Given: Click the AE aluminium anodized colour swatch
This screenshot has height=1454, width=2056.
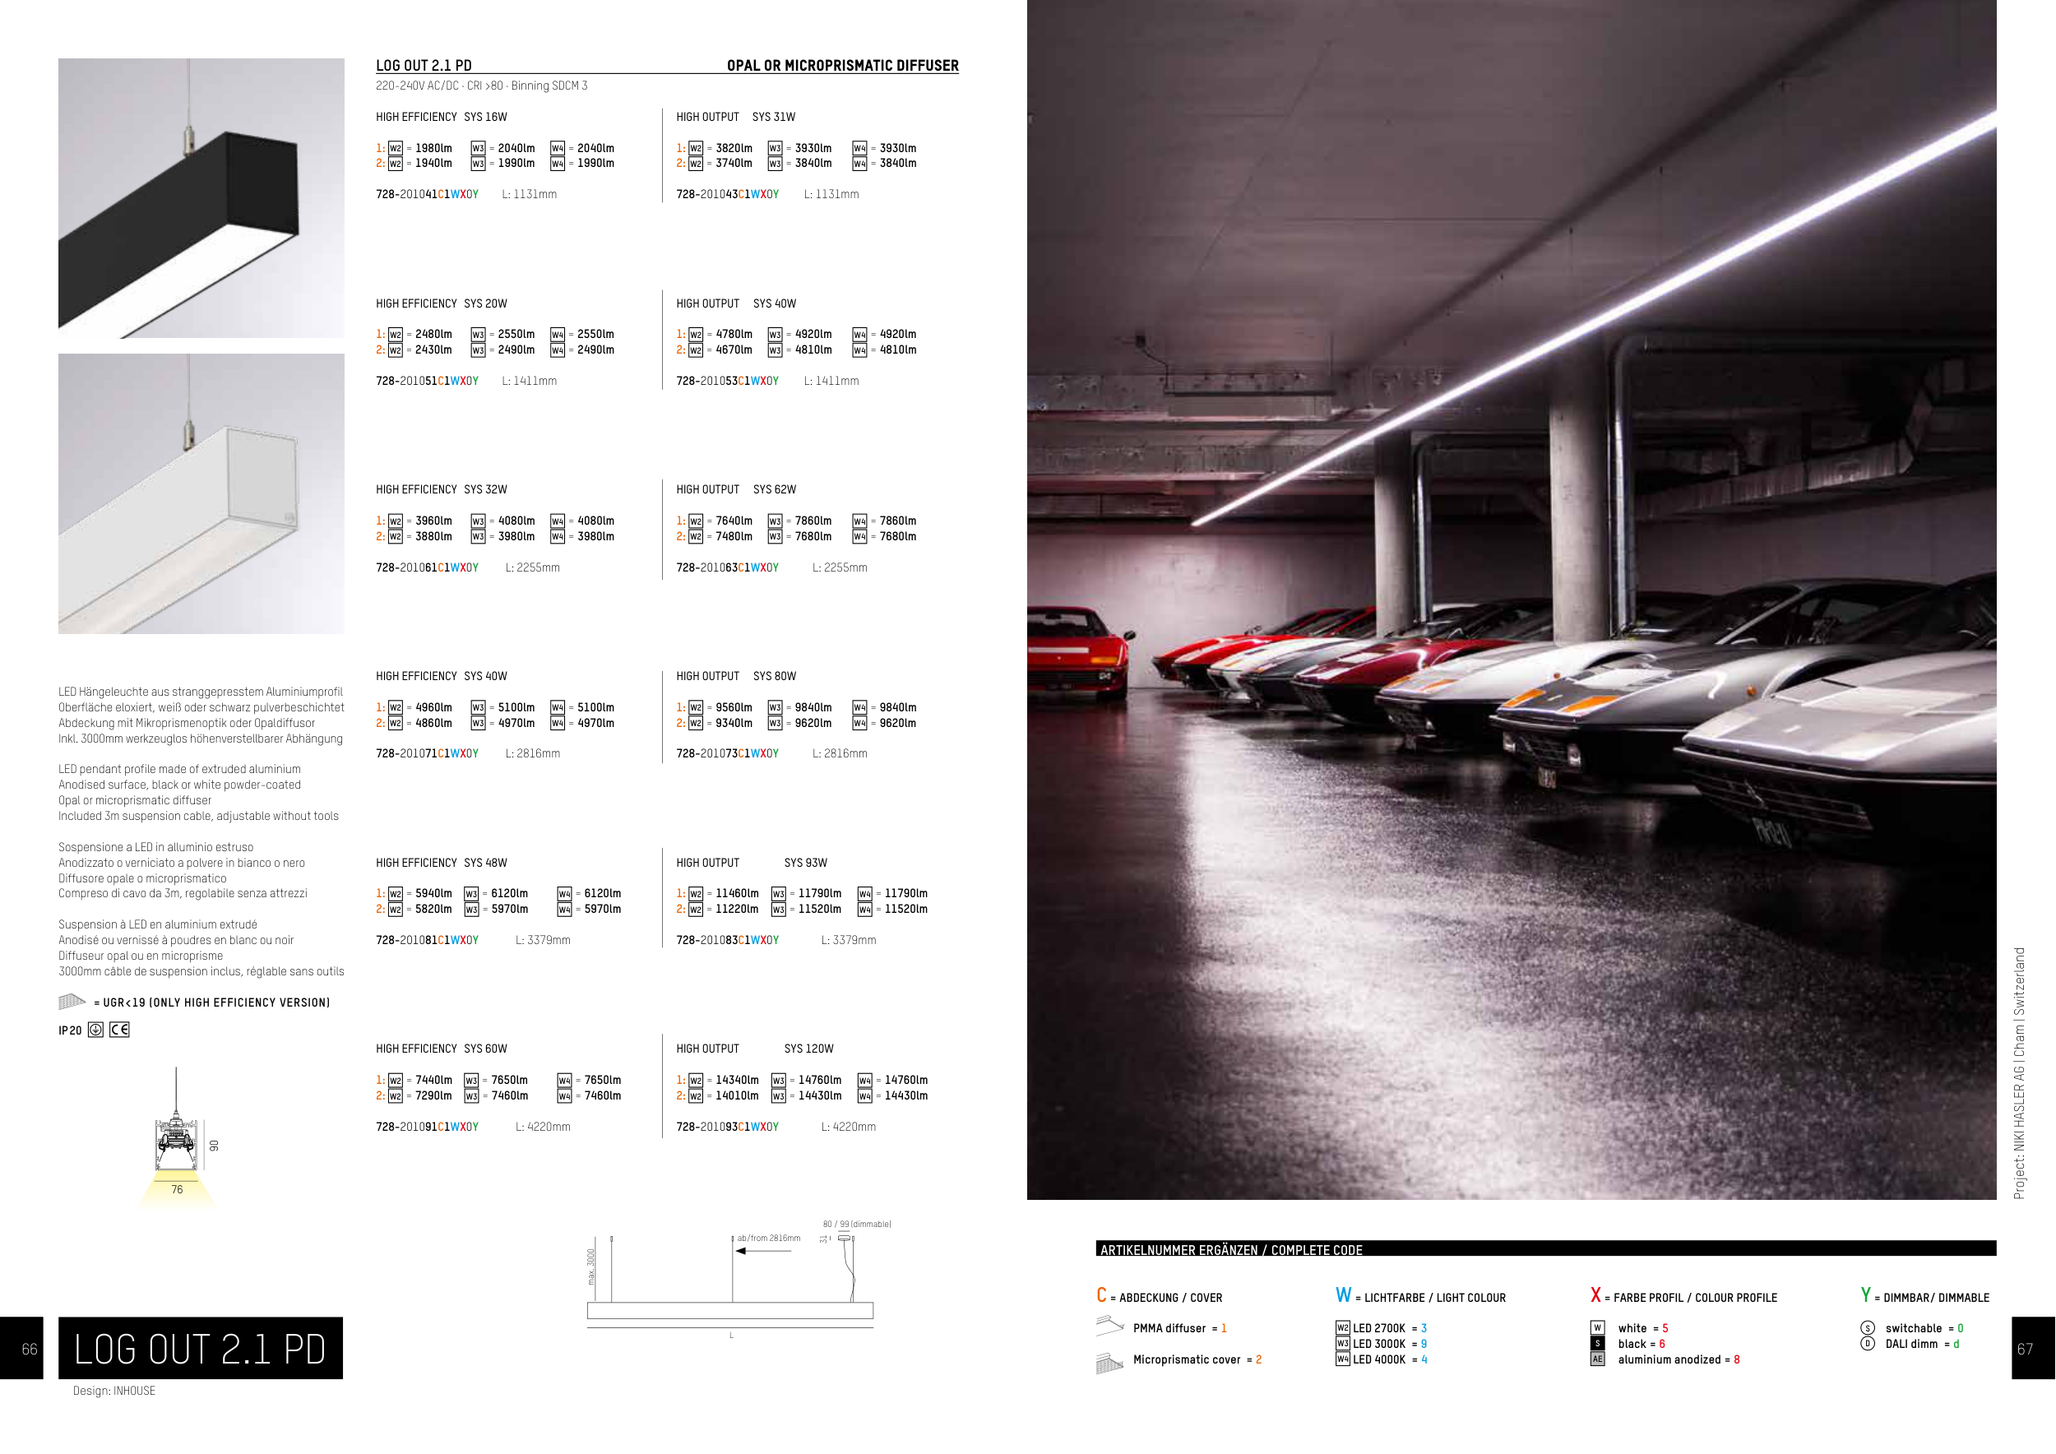Looking at the screenshot, I should 1598,1359.
